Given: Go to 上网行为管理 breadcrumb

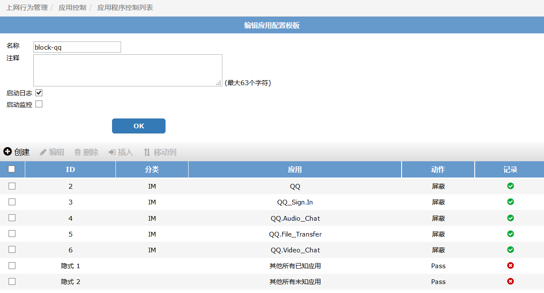Looking at the screenshot, I should (27, 8).
